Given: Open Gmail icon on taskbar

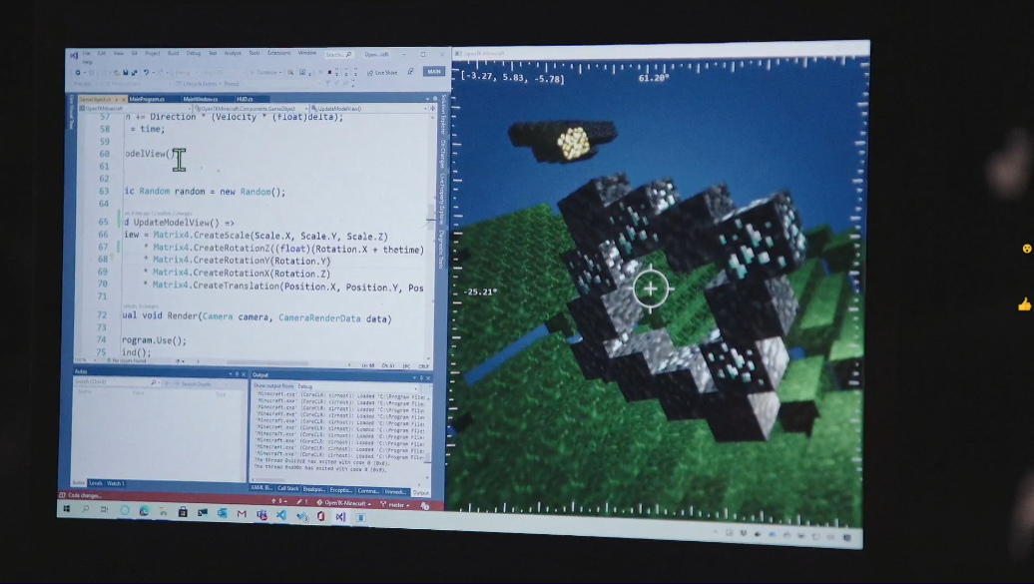Looking at the screenshot, I should (x=242, y=514).
